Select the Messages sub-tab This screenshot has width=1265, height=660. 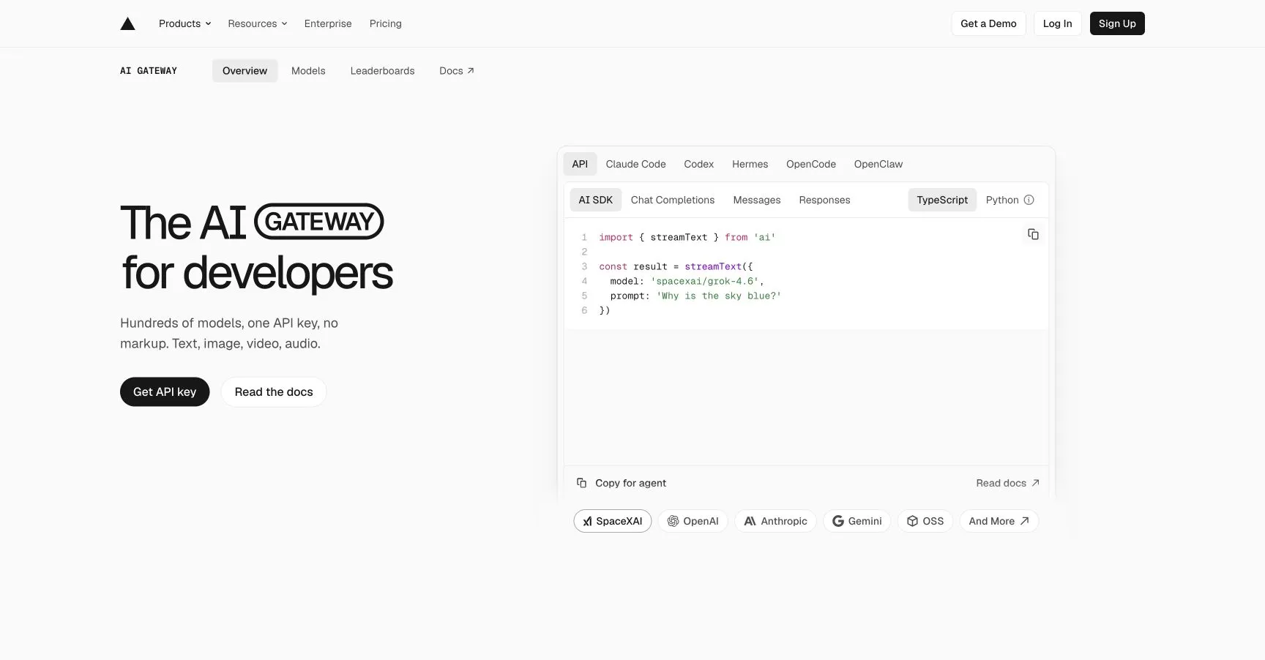pos(756,200)
